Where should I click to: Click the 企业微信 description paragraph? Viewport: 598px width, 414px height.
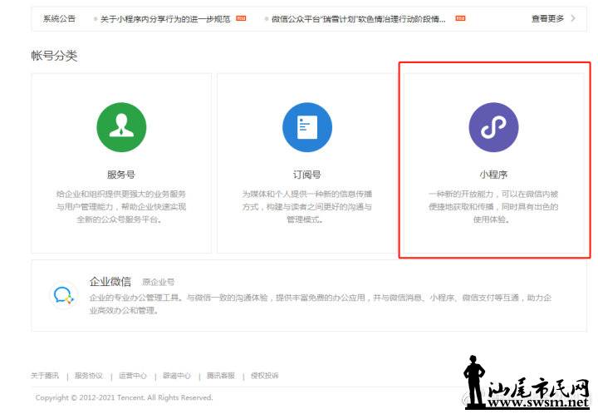coord(321,303)
